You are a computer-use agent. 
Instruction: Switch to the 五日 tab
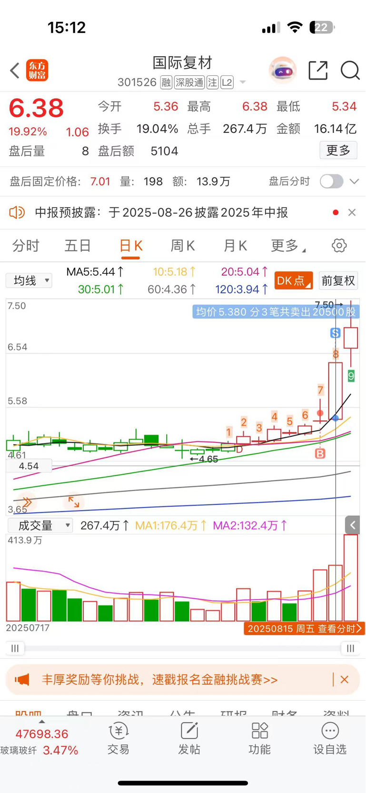[78, 246]
